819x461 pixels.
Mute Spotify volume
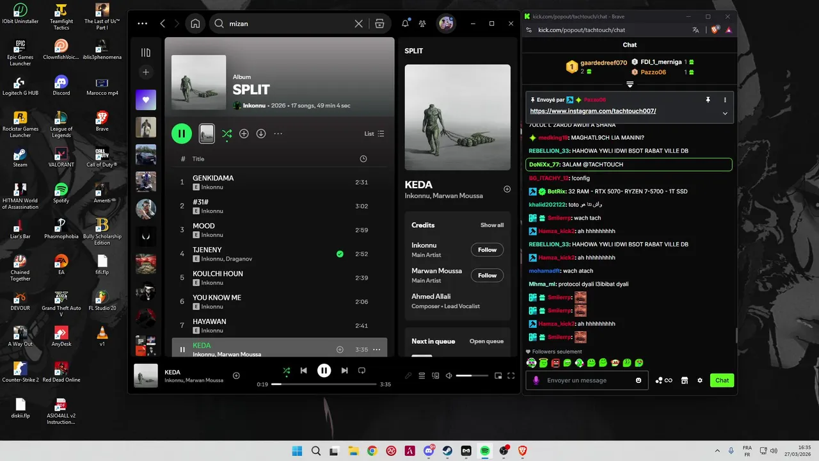coord(449,376)
